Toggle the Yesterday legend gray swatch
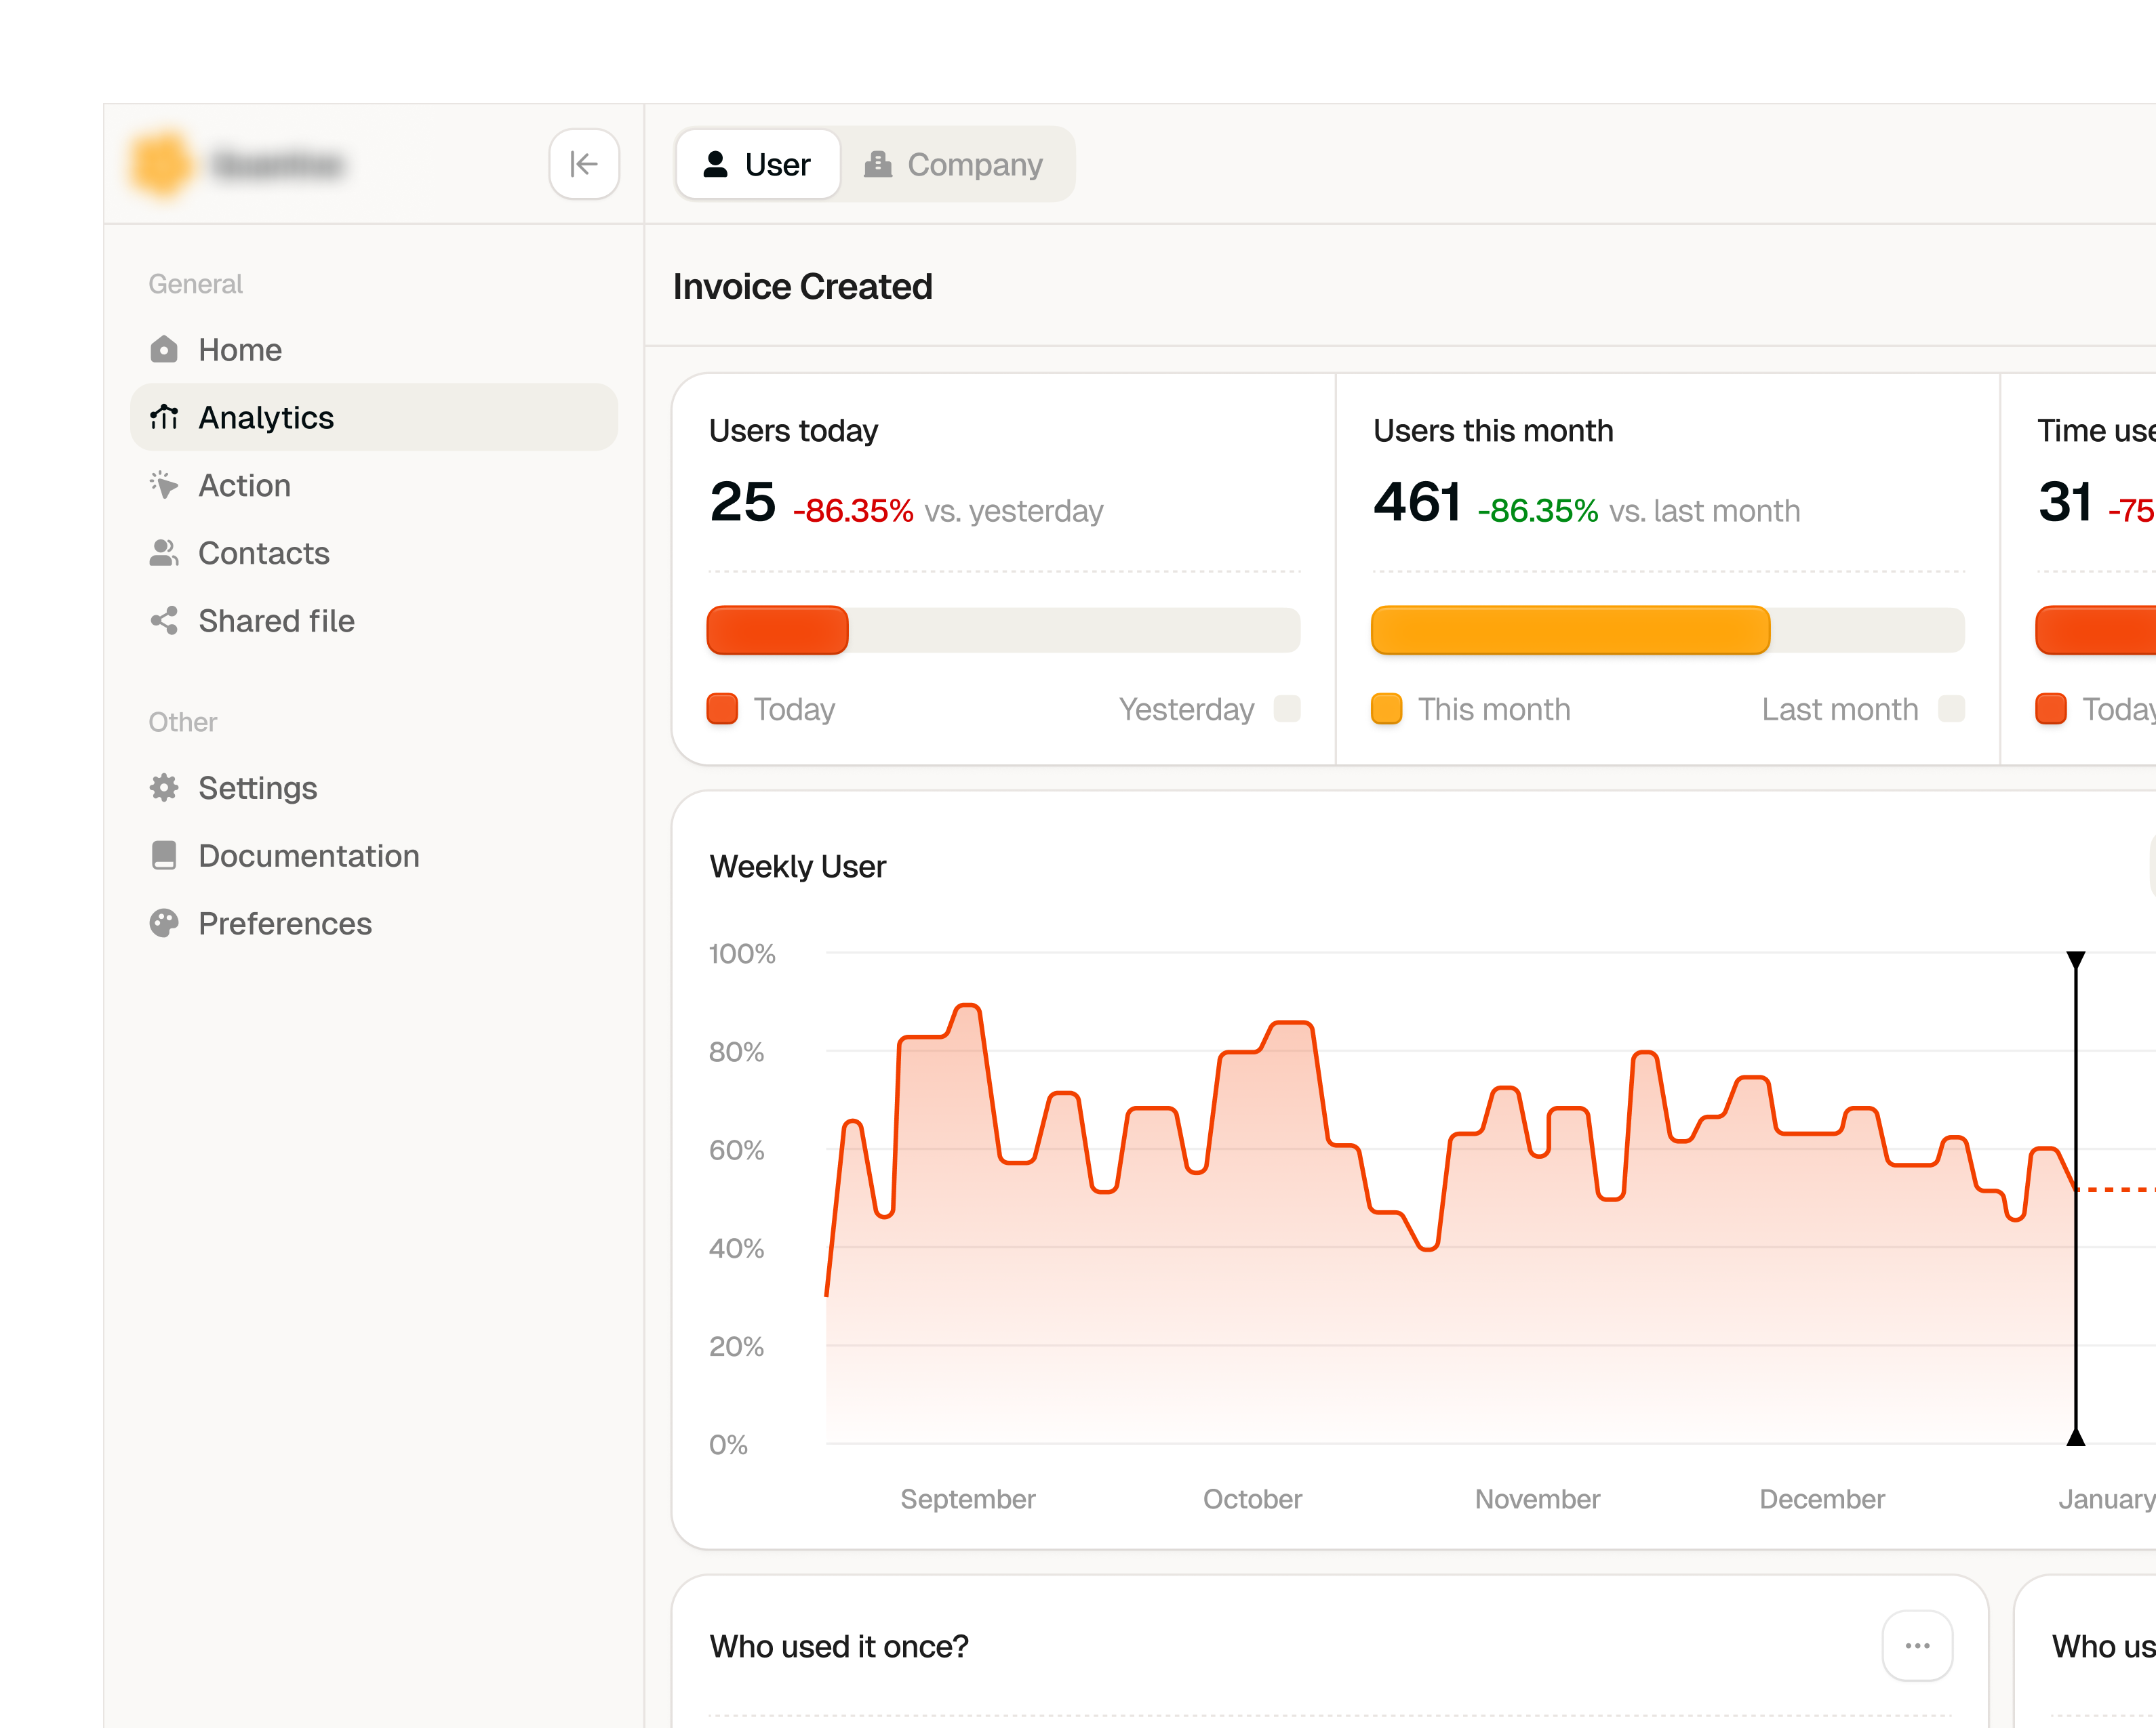This screenshot has height=1728, width=2156. pos(1287,709)
